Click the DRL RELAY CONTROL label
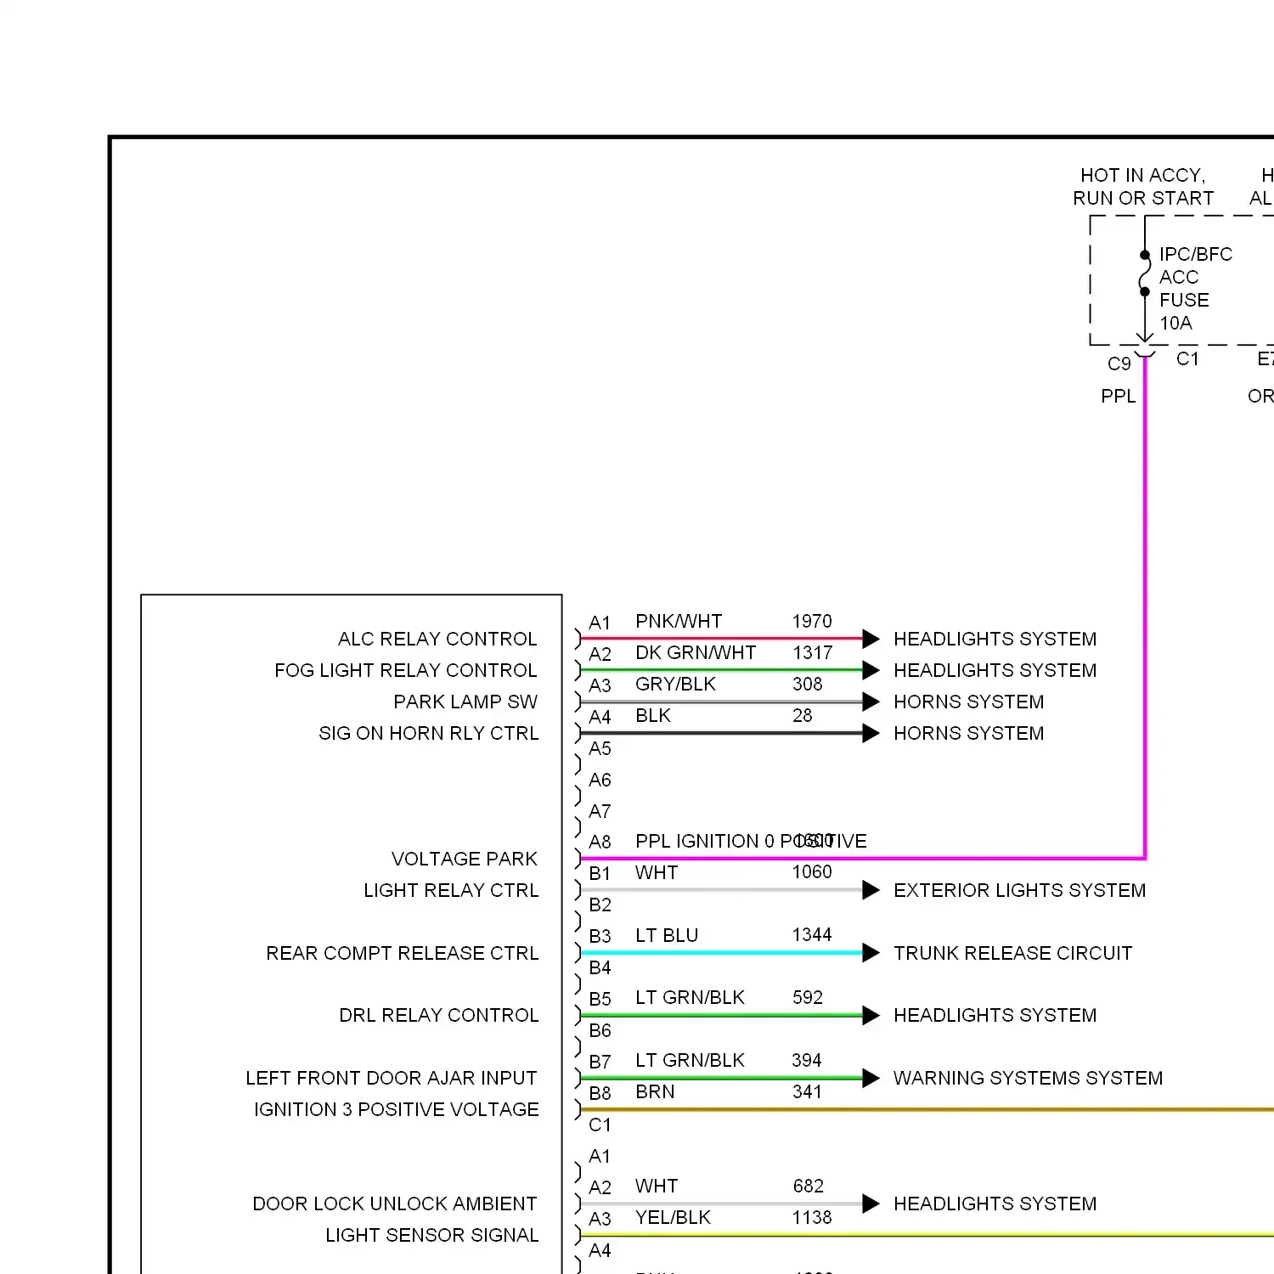This screenshot has height=1274, width=1274. (439, 1015)
